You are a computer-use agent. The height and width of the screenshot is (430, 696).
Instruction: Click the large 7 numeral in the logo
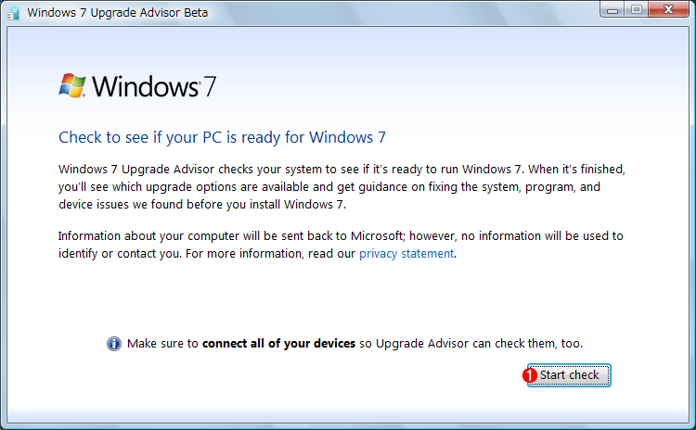[x=210, y=86]
